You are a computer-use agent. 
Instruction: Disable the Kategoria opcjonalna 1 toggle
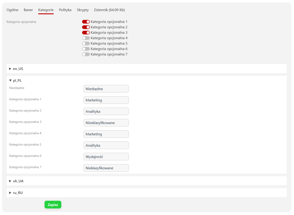point(86,22)
